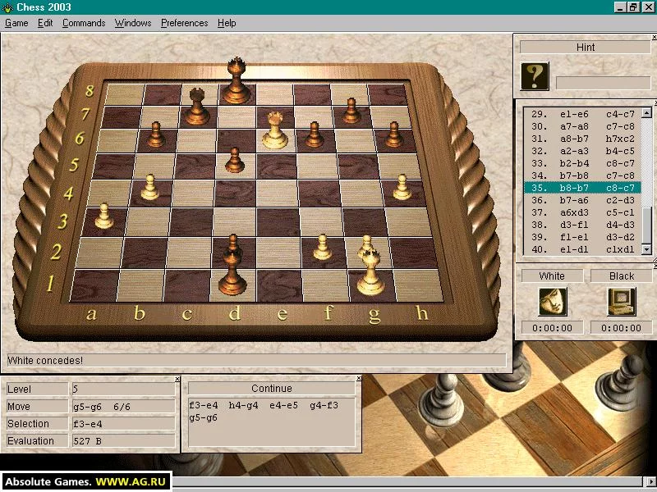Select move 38 white move d3-f1

[x=574, y=225]
